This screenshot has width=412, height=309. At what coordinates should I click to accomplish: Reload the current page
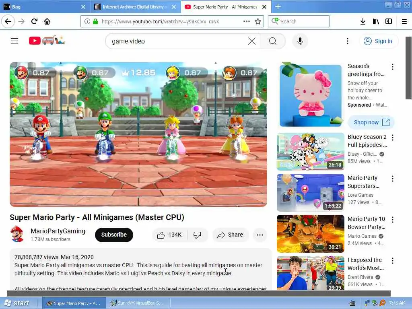click(x=34, y=21)
